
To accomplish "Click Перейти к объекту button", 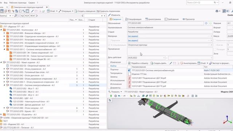I will [138, 63].
